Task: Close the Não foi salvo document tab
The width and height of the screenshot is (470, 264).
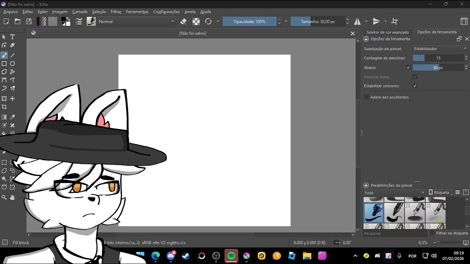Action: point(352,33)
